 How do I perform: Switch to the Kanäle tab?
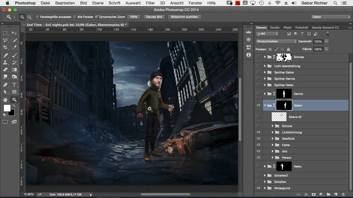pyautogui.click(x=275, y=28)
